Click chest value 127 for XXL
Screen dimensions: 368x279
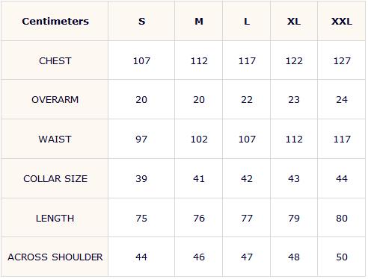342,61
